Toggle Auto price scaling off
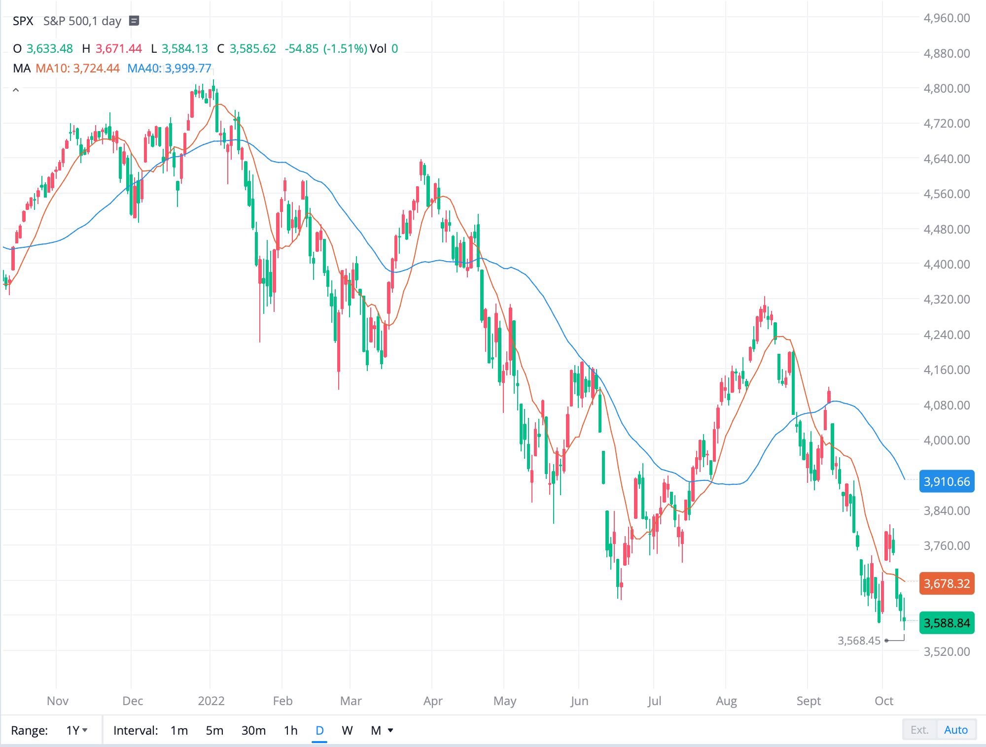 tap(956, 730)
